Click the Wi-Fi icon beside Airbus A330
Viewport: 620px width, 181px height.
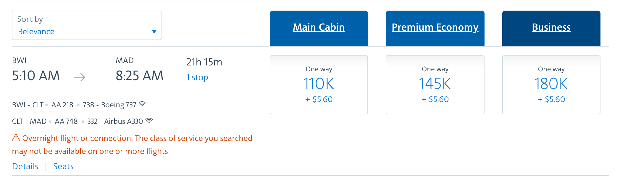[149, 121]
